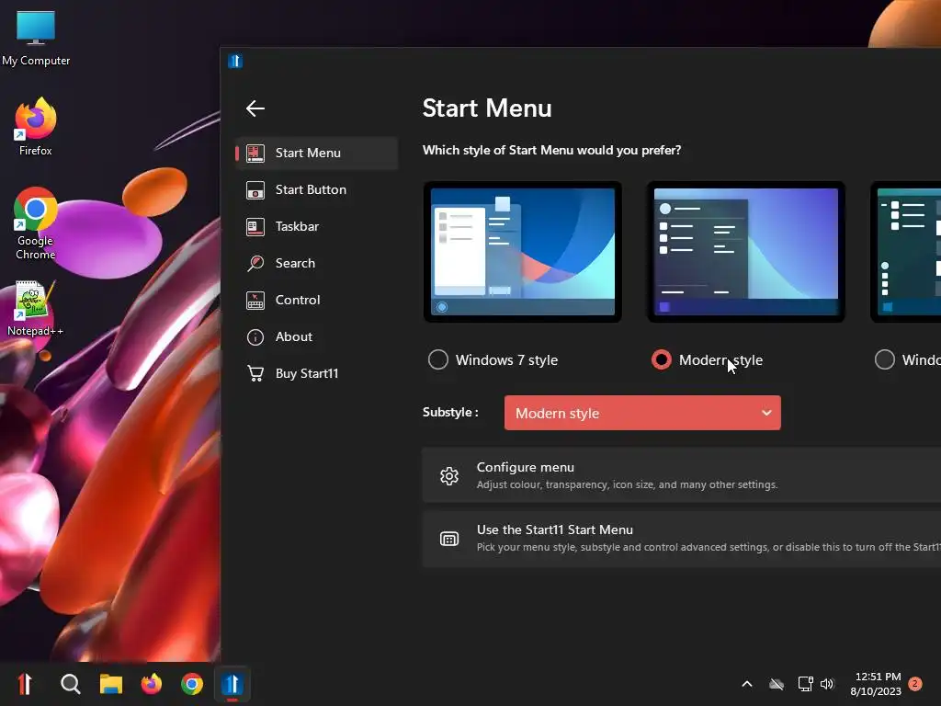Open the Start Menu sidebar section
Screen dimensions: 941x706
pyautogui.click(x=317, y=154)
